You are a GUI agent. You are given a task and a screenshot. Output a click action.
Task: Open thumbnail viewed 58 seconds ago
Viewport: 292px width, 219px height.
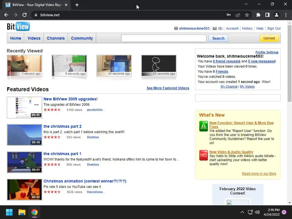(159, 66)
